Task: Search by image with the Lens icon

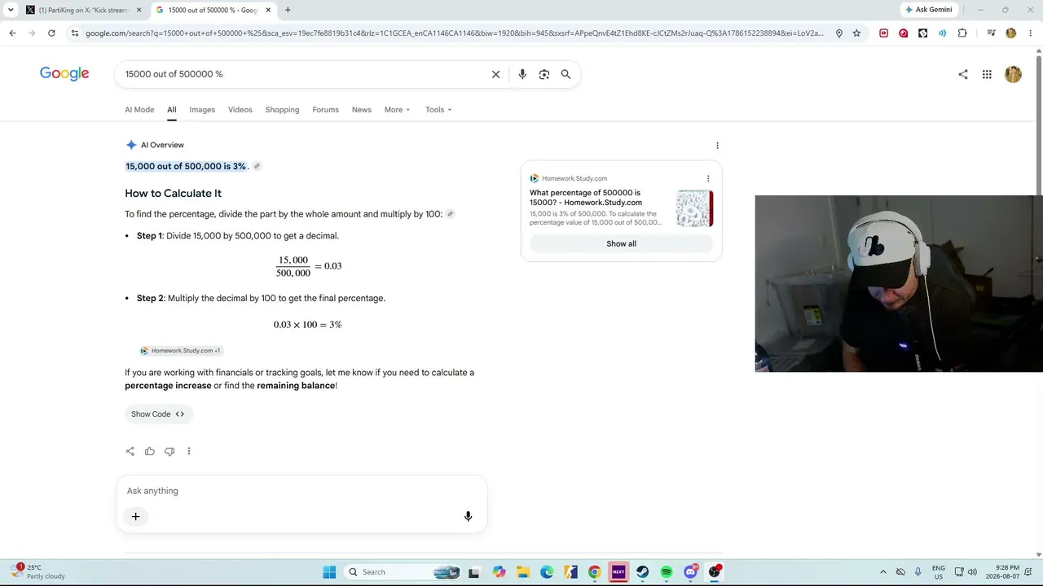Action: (x=544, y=74)
